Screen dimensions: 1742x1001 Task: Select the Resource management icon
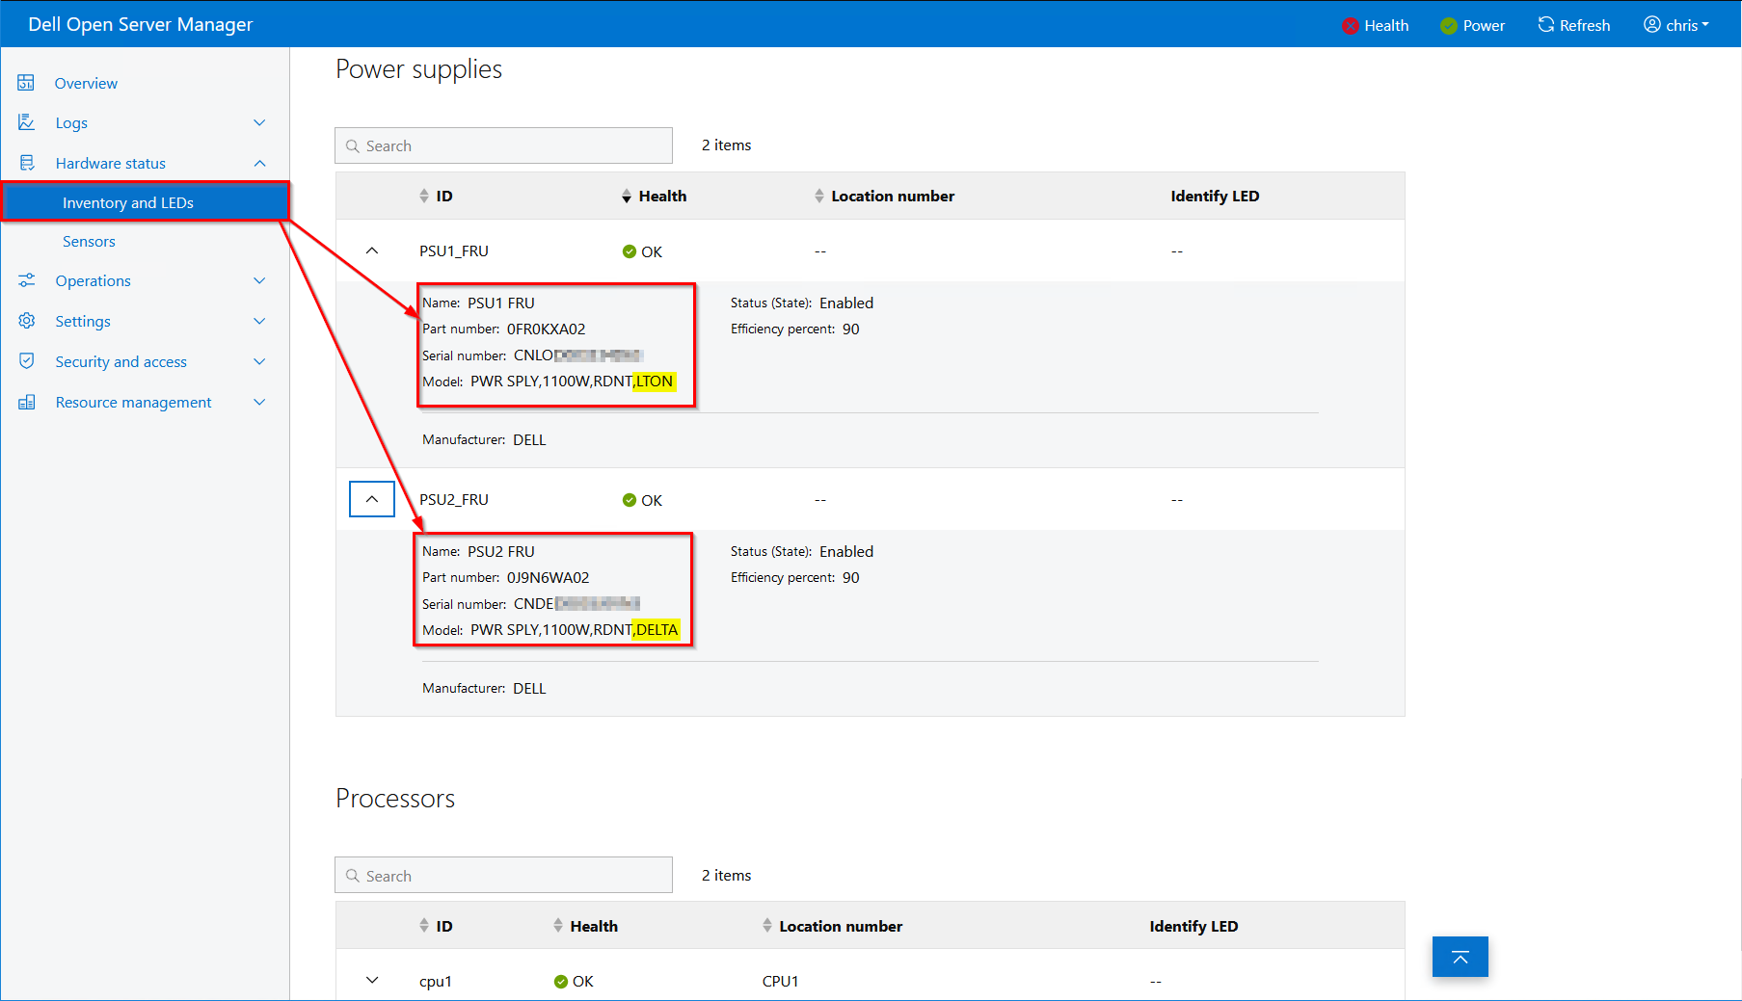click(x=26, y=402)
